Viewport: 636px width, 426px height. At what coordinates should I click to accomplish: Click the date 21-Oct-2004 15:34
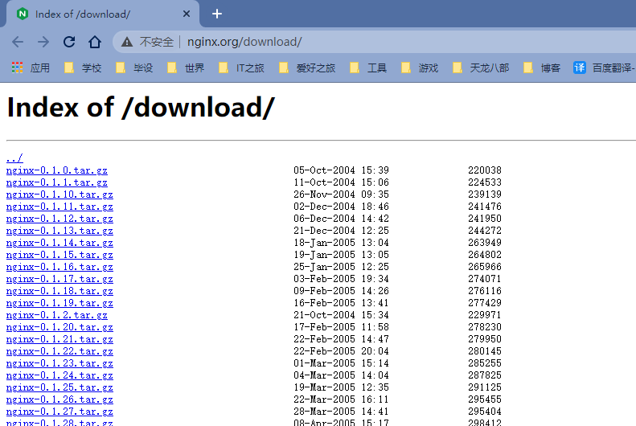coord(341,315)
